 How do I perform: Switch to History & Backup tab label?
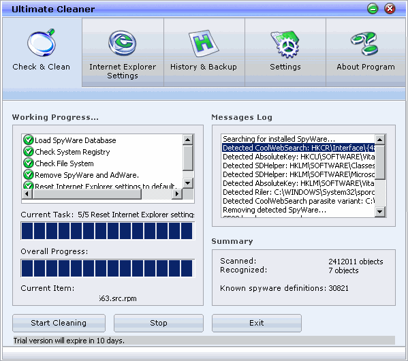pyautogui.click(x=204, y=67)
